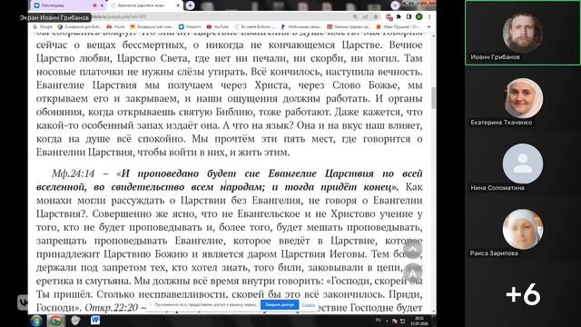Click the hide link in sharing bar
The width and height of the screenshot is (581, 327).
pyautogui.click(x=309, y=305)
